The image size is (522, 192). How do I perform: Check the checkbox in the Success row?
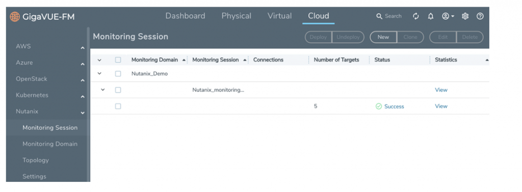tap(118, 106)
